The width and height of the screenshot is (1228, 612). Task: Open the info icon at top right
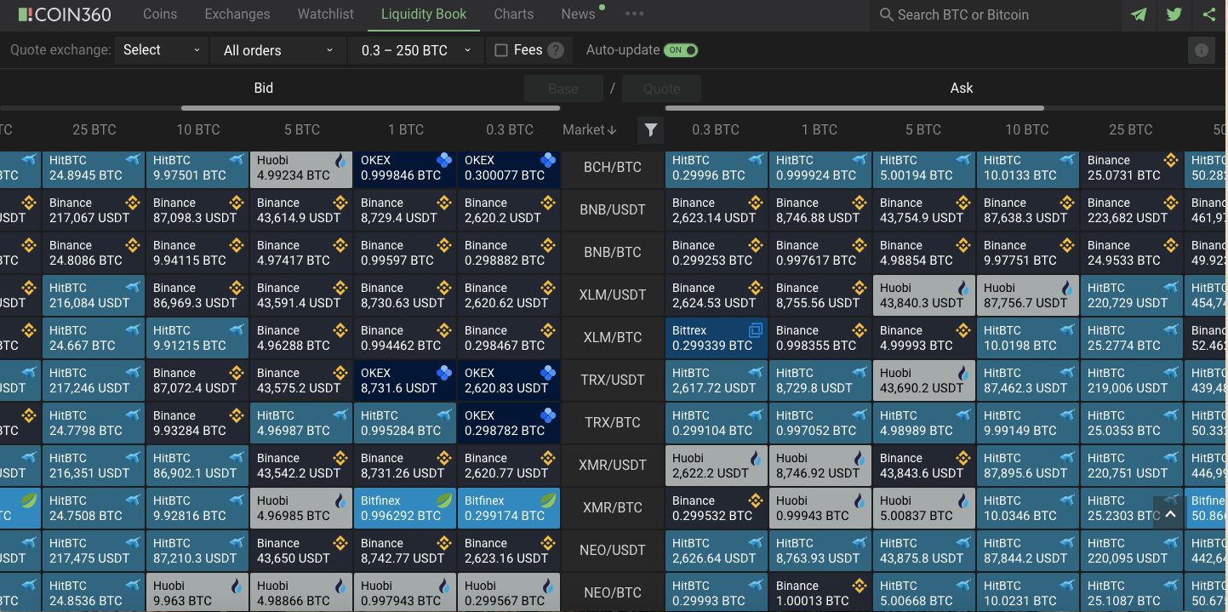(1202, 50)
